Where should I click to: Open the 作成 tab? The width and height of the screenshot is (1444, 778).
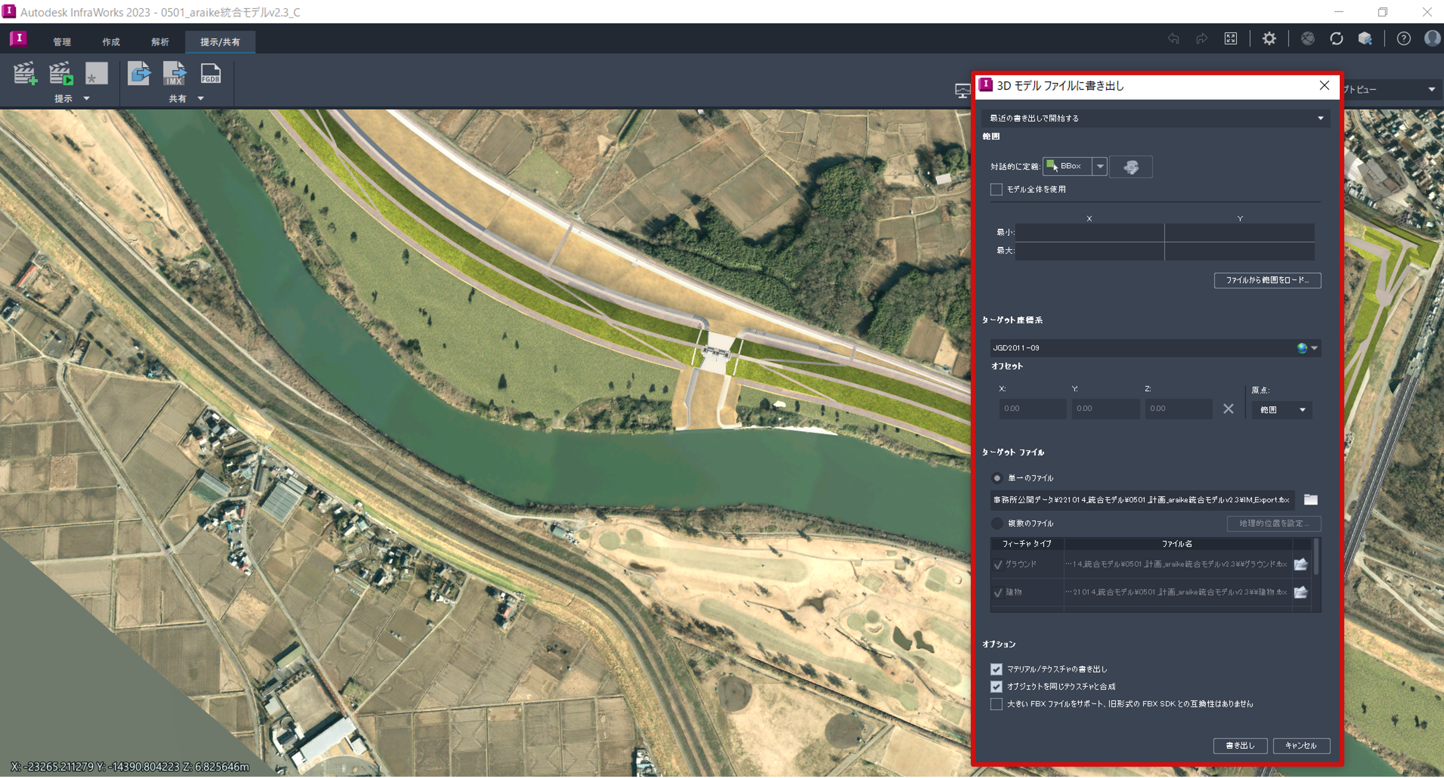click(111, 42)
